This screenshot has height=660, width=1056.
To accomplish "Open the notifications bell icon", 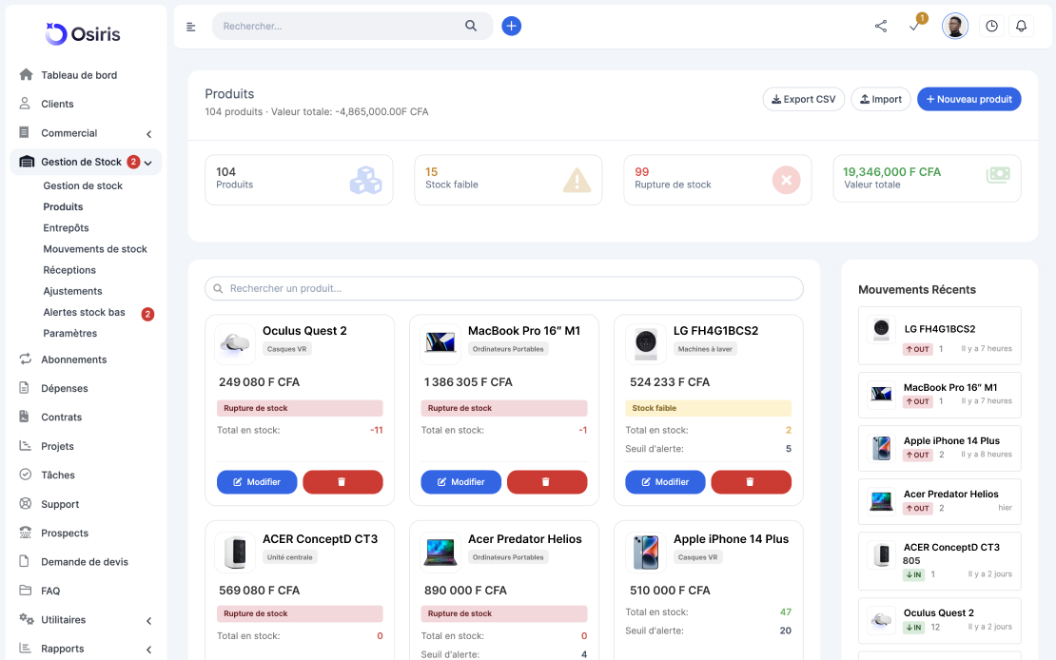I will [1021, 27].
